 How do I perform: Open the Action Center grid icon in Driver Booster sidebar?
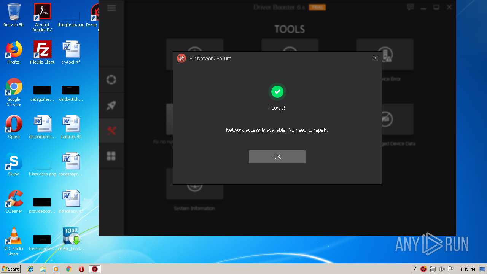click(x=111, y=156)
